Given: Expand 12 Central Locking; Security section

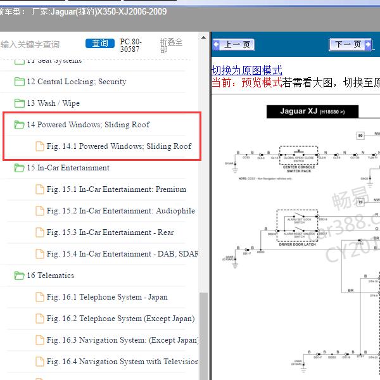Looking at the screenshot, I should (77, 82).
